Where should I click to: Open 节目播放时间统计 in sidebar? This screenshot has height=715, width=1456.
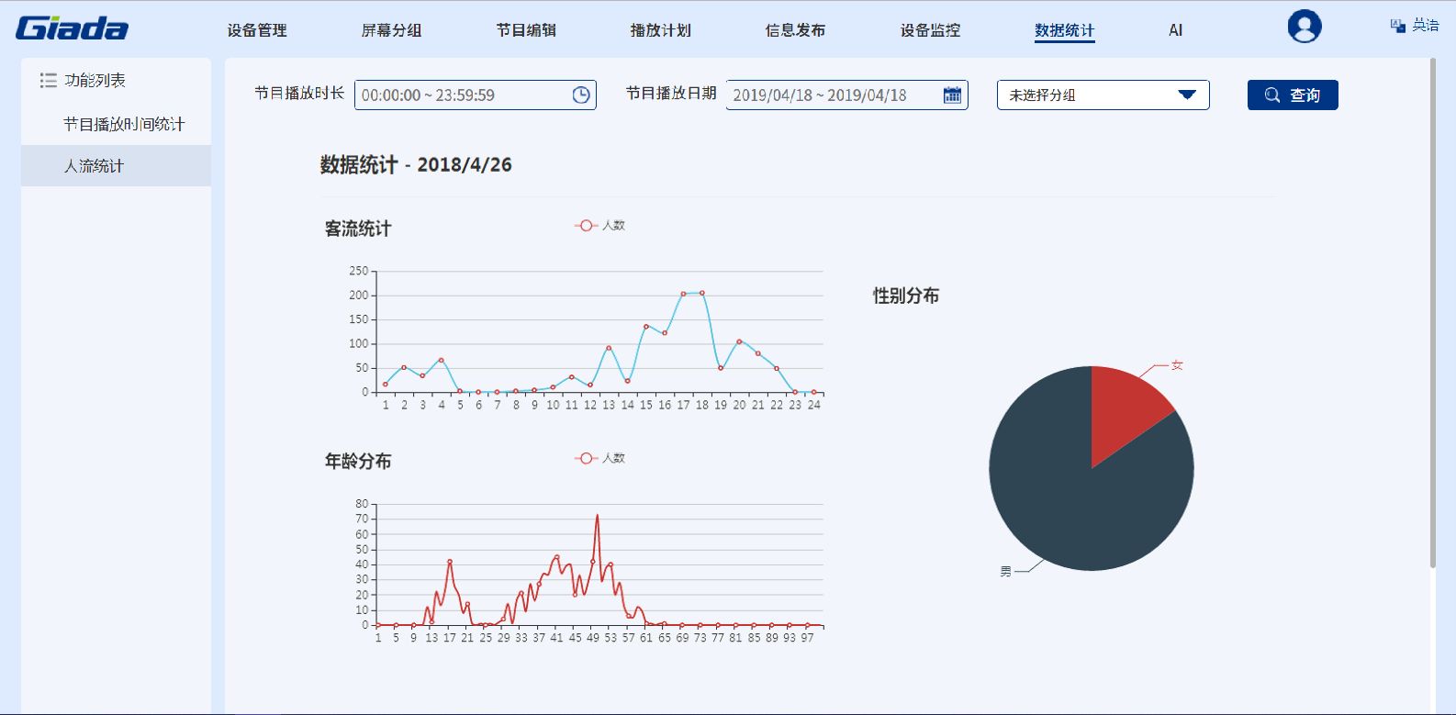click(x=124, y=124)
